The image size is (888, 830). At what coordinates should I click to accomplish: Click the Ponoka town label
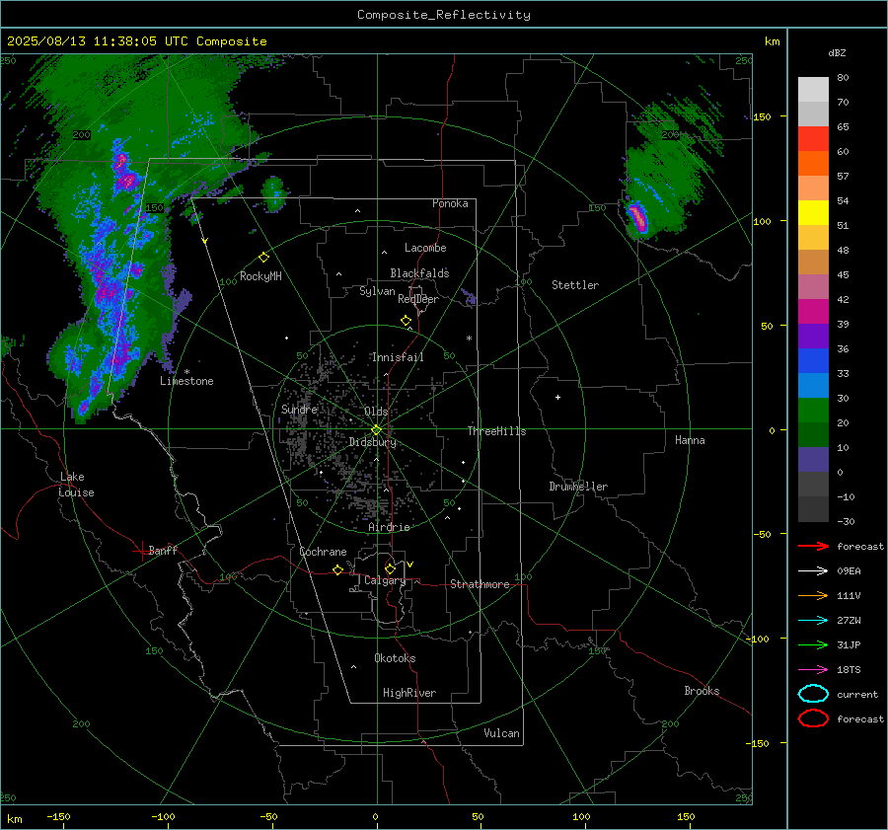tap(450, 203)
